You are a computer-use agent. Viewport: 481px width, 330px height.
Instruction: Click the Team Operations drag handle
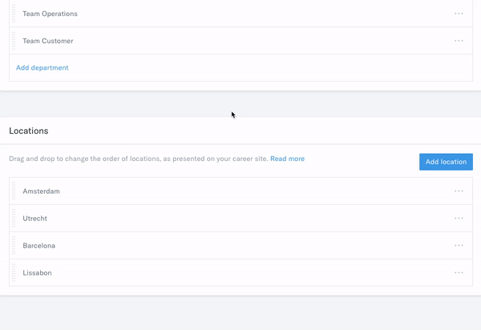(x=14, y=14)
